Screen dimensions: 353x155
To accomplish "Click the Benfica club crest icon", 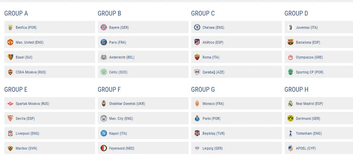I will (10, 28).
